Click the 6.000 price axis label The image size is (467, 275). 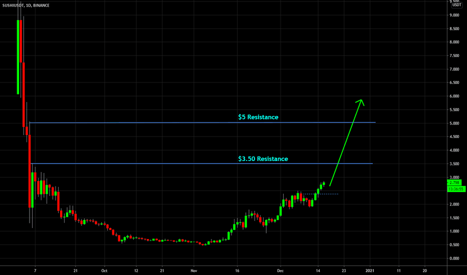[454, 96]
